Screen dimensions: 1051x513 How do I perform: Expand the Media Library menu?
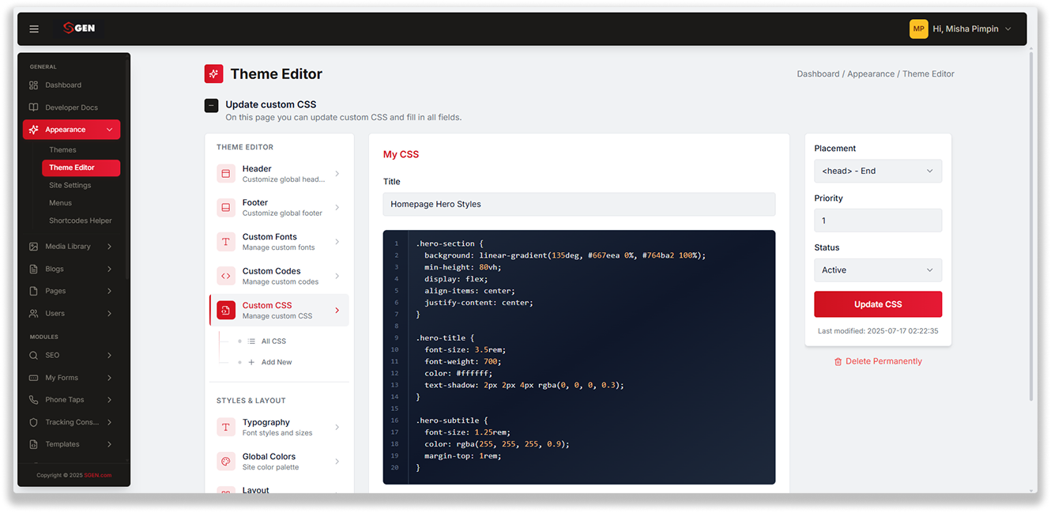pos(71,247)
